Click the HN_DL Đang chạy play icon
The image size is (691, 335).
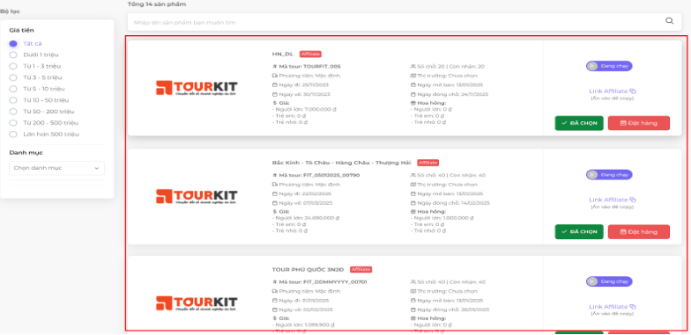[592, 66]
